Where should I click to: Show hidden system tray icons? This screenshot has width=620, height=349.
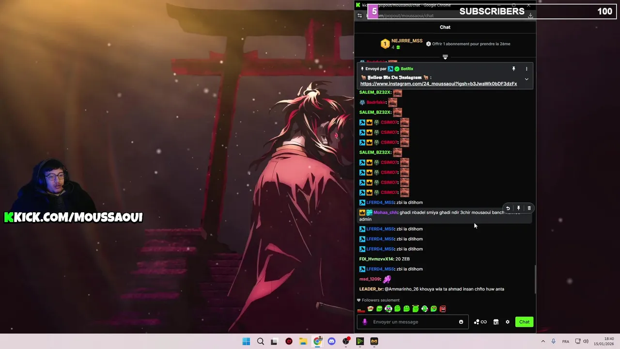click(x=543, y=341)
